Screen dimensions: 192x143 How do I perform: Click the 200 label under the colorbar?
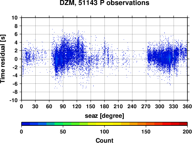point(187,132)
